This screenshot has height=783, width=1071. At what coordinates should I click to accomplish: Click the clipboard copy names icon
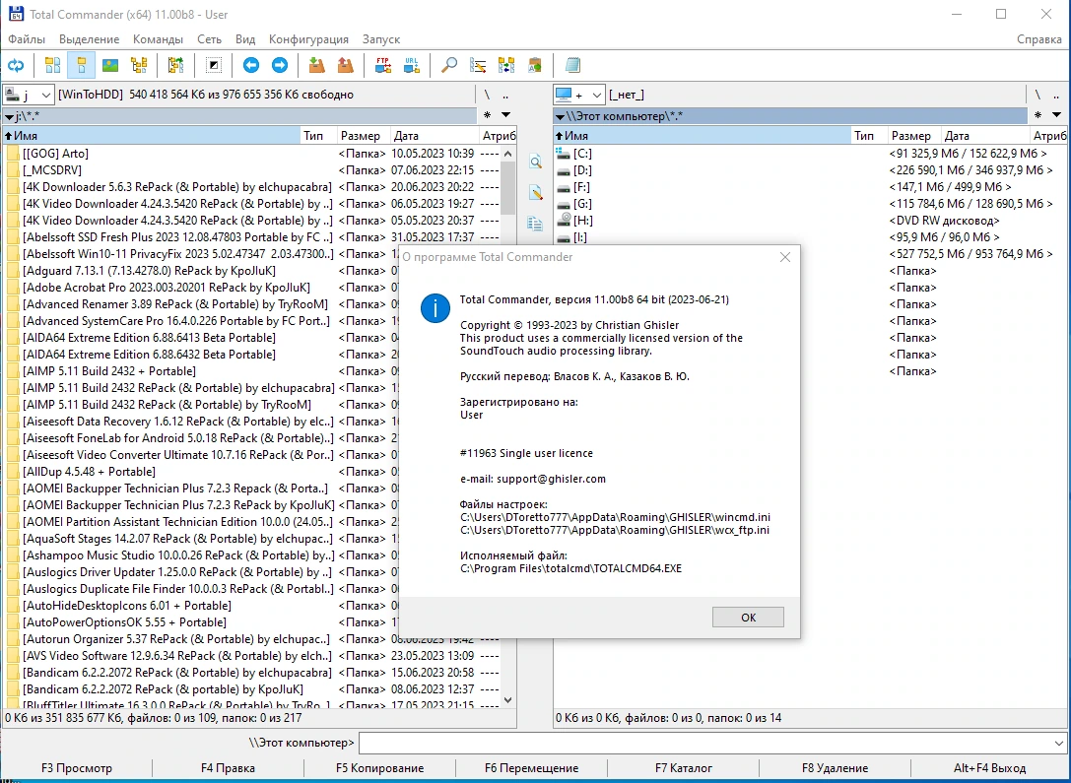pos(535,66)
